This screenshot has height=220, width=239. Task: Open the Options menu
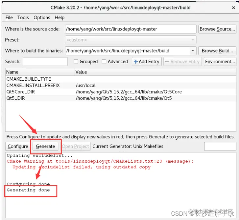point(42,18)
